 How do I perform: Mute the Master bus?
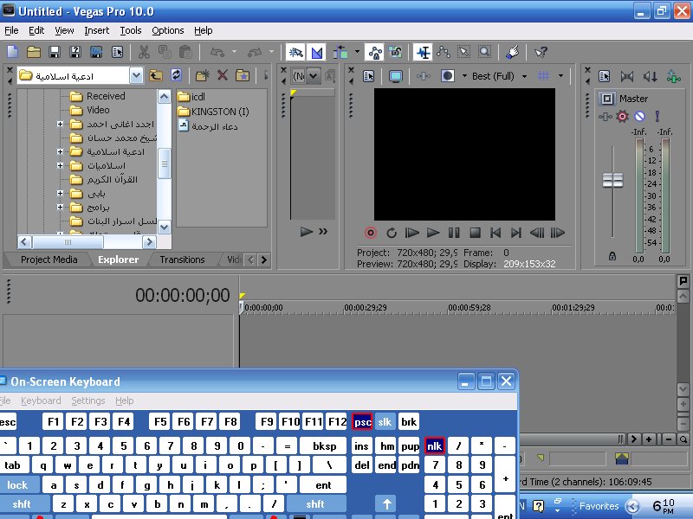point(639,117)
